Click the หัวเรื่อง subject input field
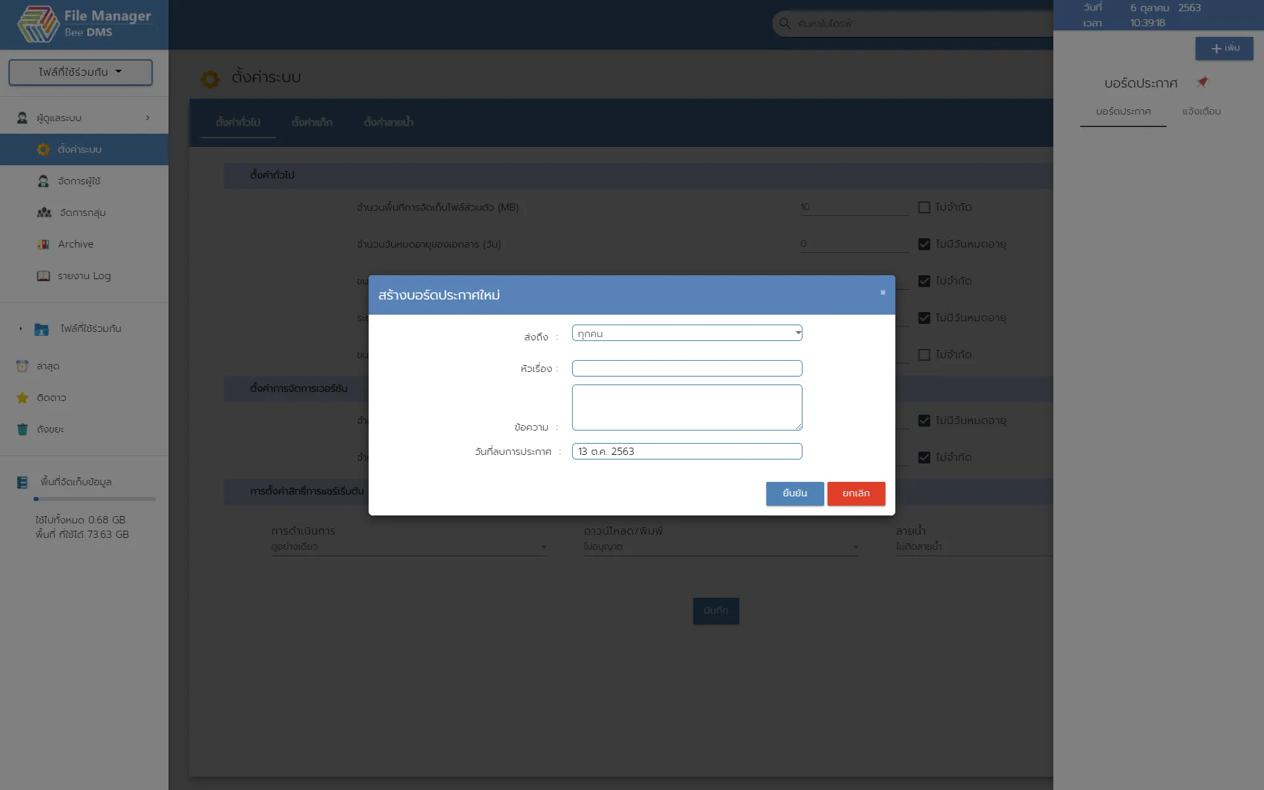1264x790 pixels. coord(687,369)
